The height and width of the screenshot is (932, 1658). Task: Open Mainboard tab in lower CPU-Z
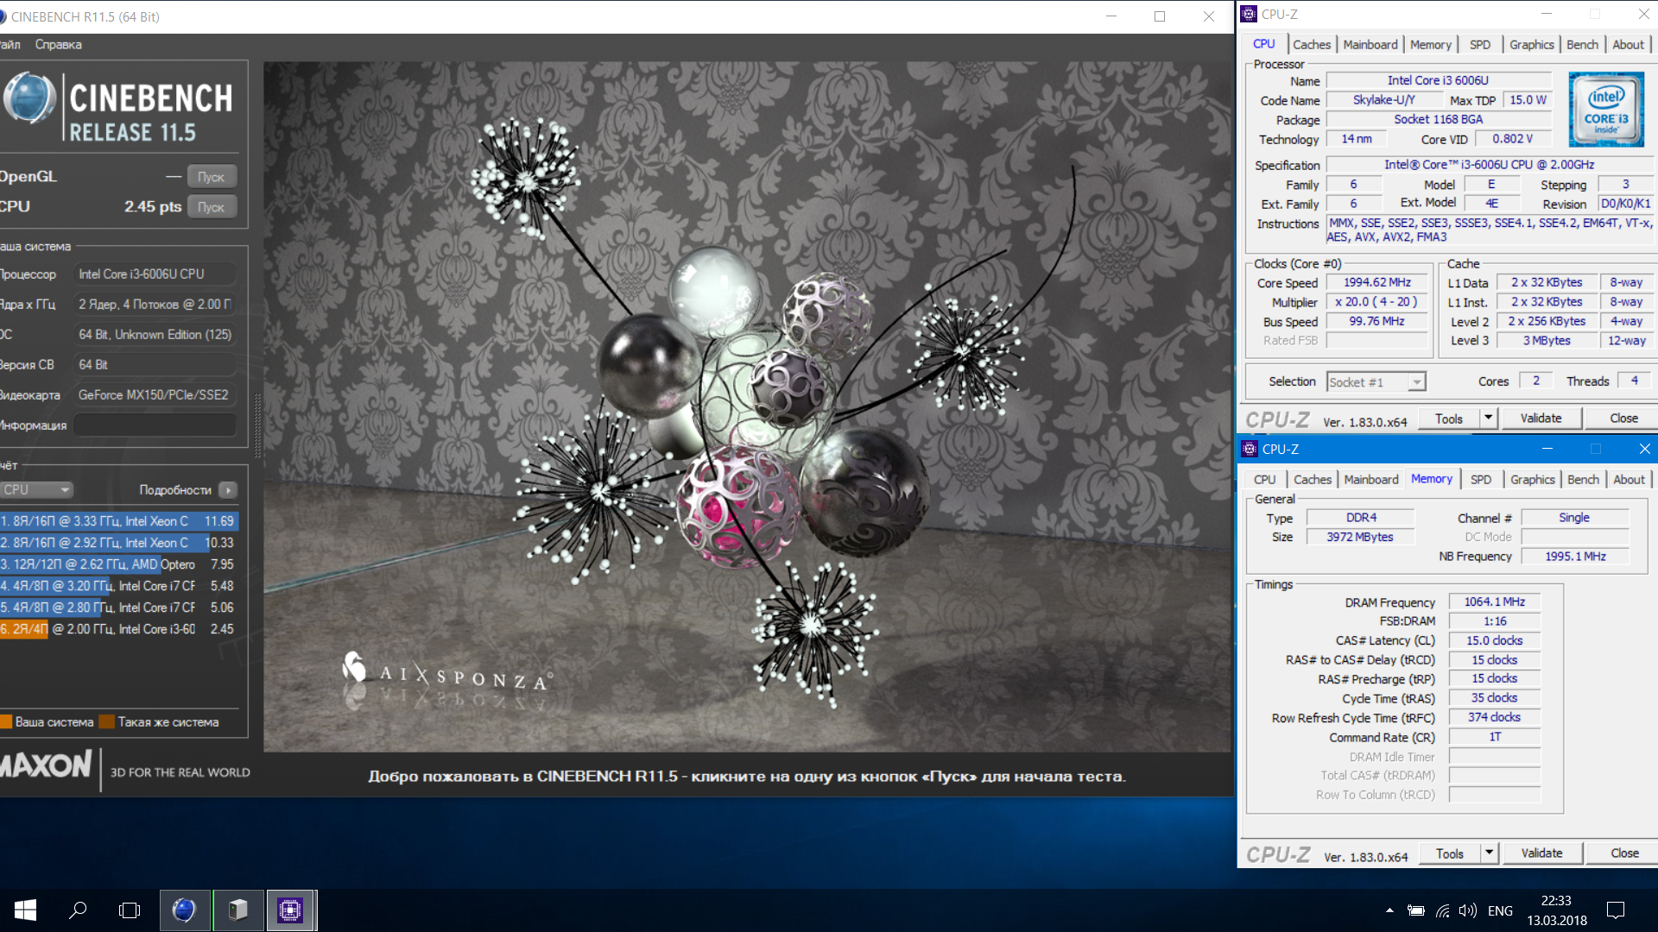(1371, 479)
